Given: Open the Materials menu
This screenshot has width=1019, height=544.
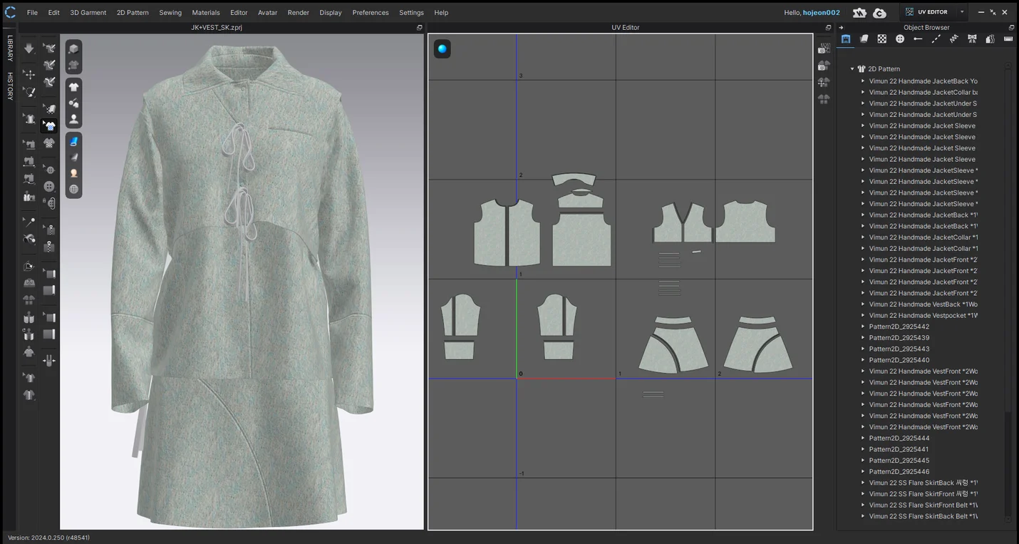Looking at the screenshot, I should point(205,13).
